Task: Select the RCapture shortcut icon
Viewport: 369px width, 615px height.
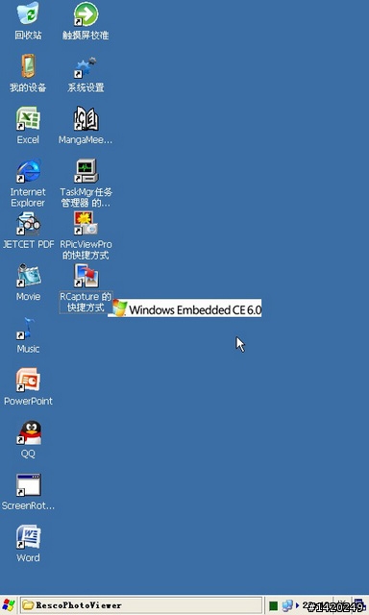Action: pos(86,276)
